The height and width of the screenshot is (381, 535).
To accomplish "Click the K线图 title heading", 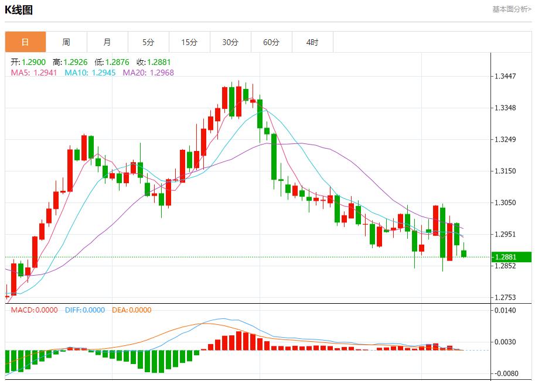I will click(x=19, y=10).
